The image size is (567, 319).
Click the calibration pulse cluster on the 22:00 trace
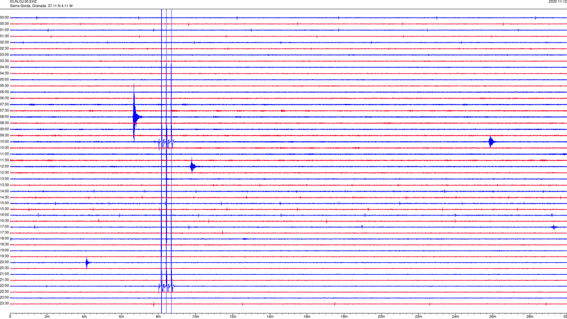[x=166, y=287]
